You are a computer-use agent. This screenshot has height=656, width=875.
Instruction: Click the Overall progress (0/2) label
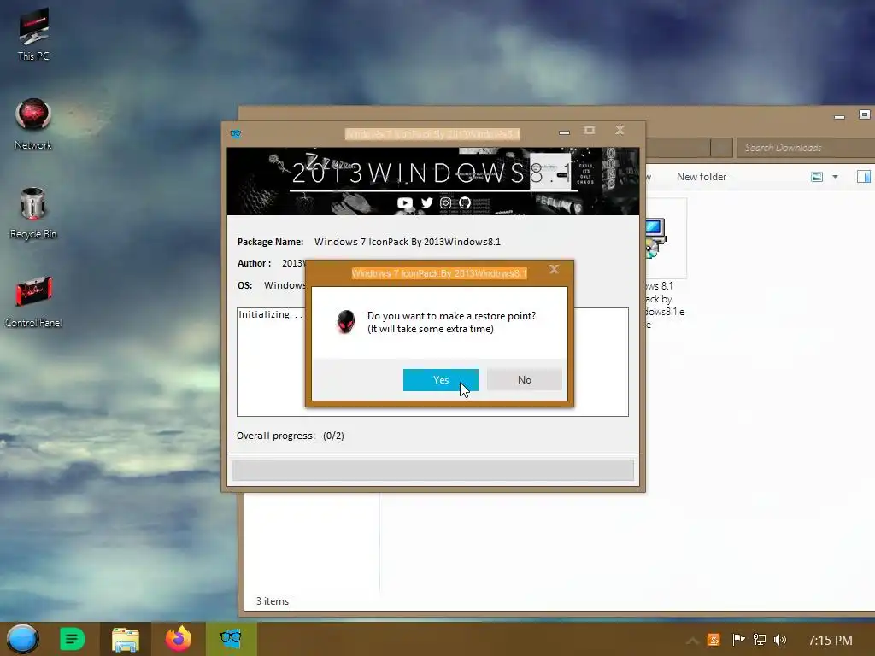tap(291, 436)
